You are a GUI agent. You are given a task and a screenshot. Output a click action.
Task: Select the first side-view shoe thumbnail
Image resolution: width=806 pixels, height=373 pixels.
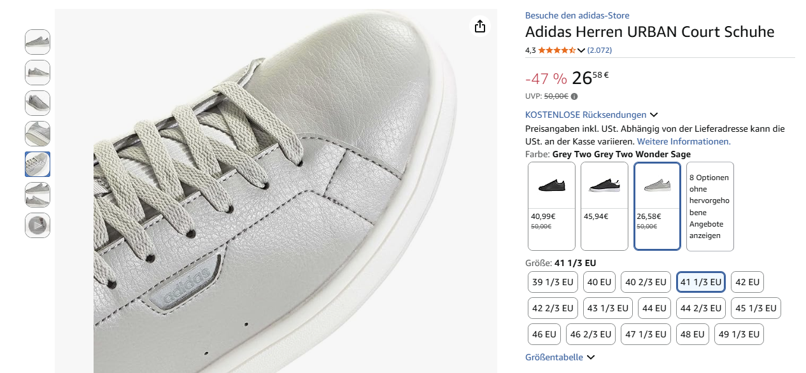38,42
